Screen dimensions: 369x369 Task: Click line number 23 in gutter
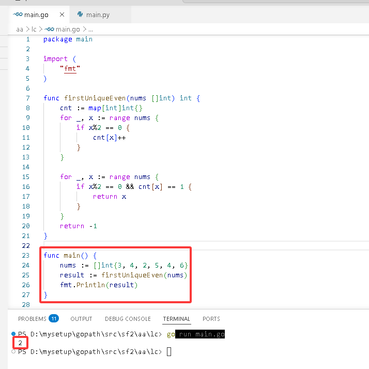pyautogui.click(x=26, y=256)
